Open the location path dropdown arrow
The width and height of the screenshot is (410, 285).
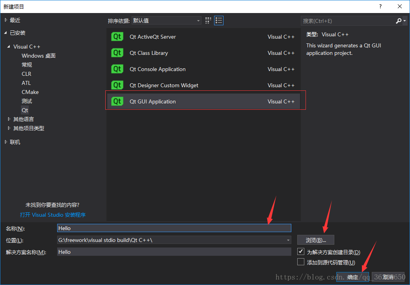point(288,240)
